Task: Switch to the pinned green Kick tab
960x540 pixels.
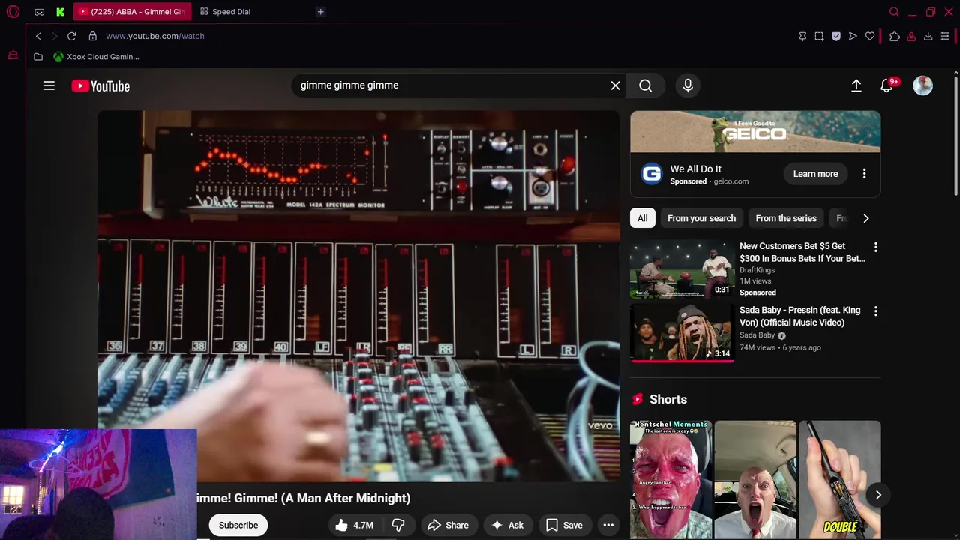Action: (61, 12)
